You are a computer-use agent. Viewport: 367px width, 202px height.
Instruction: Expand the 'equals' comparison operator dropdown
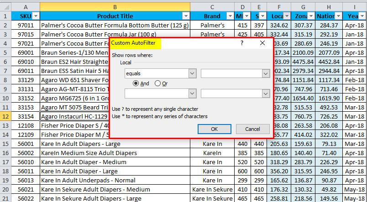[x=192, y=74]
